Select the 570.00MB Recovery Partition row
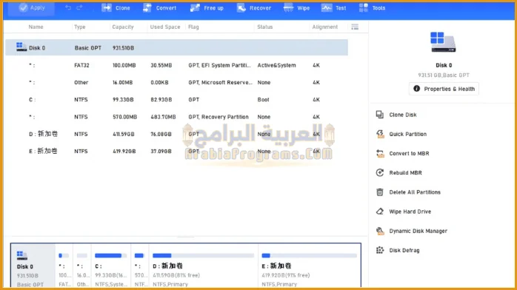 pyautogui.click(x=176, y=117)
